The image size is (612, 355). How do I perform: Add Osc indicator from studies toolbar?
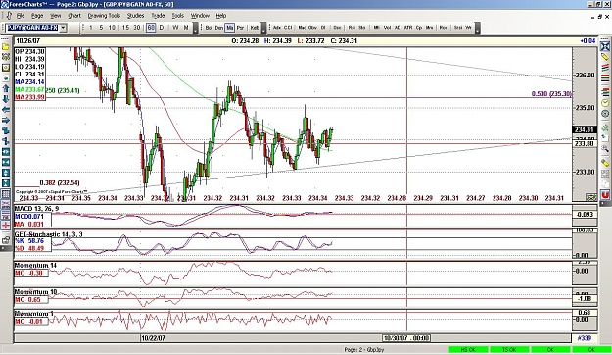click(337, 28)
